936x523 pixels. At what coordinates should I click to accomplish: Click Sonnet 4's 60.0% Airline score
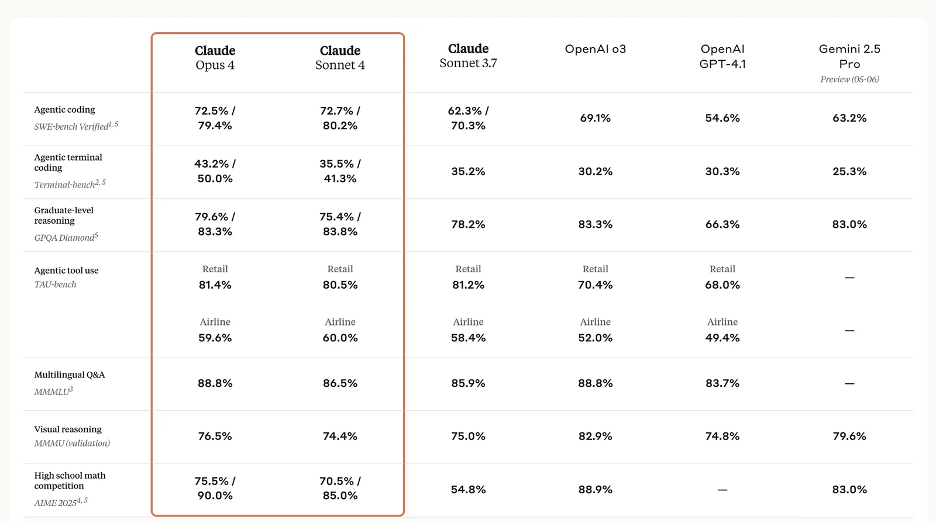[x=340, y=338]
